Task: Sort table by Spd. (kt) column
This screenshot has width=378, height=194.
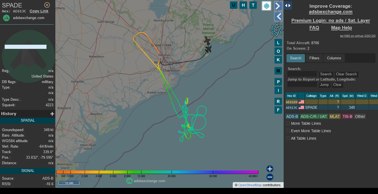Action: 348,96
